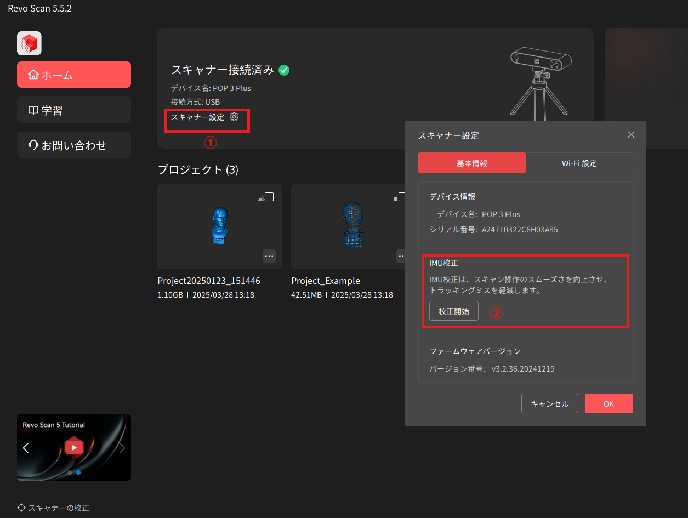The width and height of the screenshot is (688, 518).
Task: Switch to Wi-Fi 設定 tab
Action: click(x=579, y=163)
